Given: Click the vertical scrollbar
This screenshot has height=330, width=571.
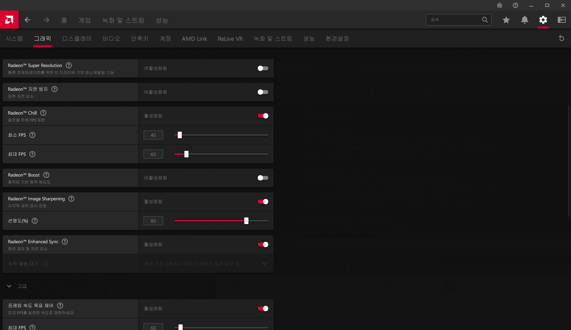Looking at the screenshot, I should click(x=569, y=161).
